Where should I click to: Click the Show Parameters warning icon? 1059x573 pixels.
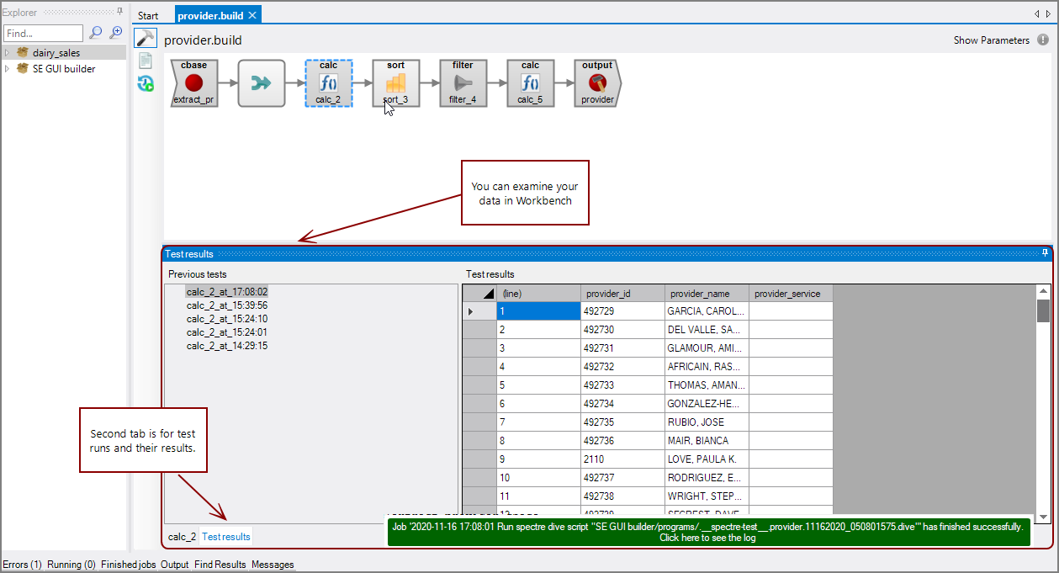pos(1043,40)
